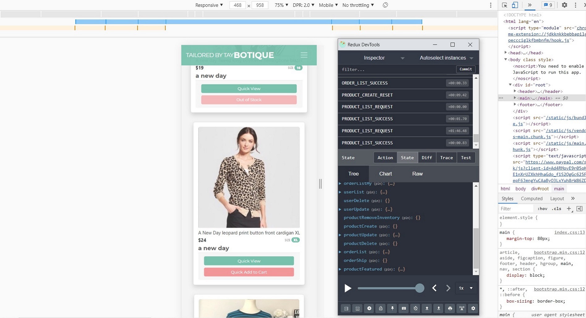Image resolution: width=586 pixels, height=318 pixels.
Task: Switch to the Test tab
Action: [466, 158]
